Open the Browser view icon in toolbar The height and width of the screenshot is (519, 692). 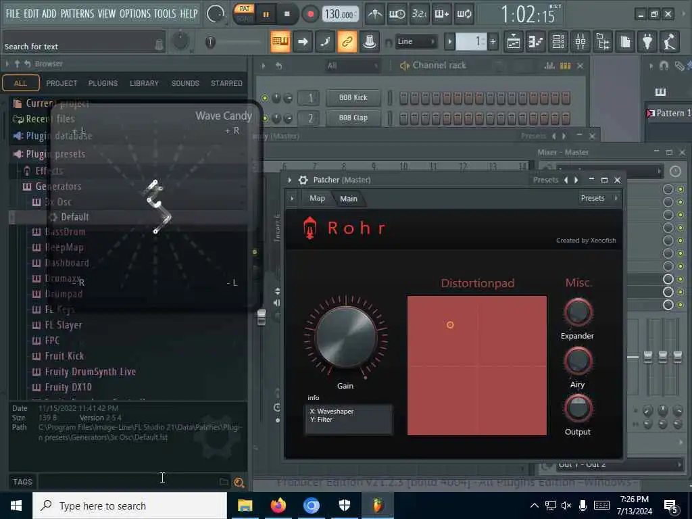click(603, 42)
